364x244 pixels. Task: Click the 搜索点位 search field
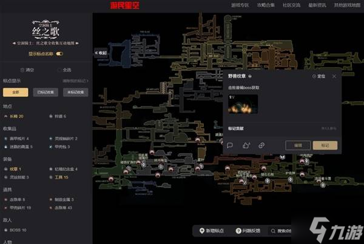pos(281,231)
